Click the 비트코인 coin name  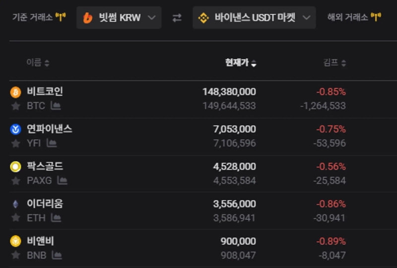(45, 91)
